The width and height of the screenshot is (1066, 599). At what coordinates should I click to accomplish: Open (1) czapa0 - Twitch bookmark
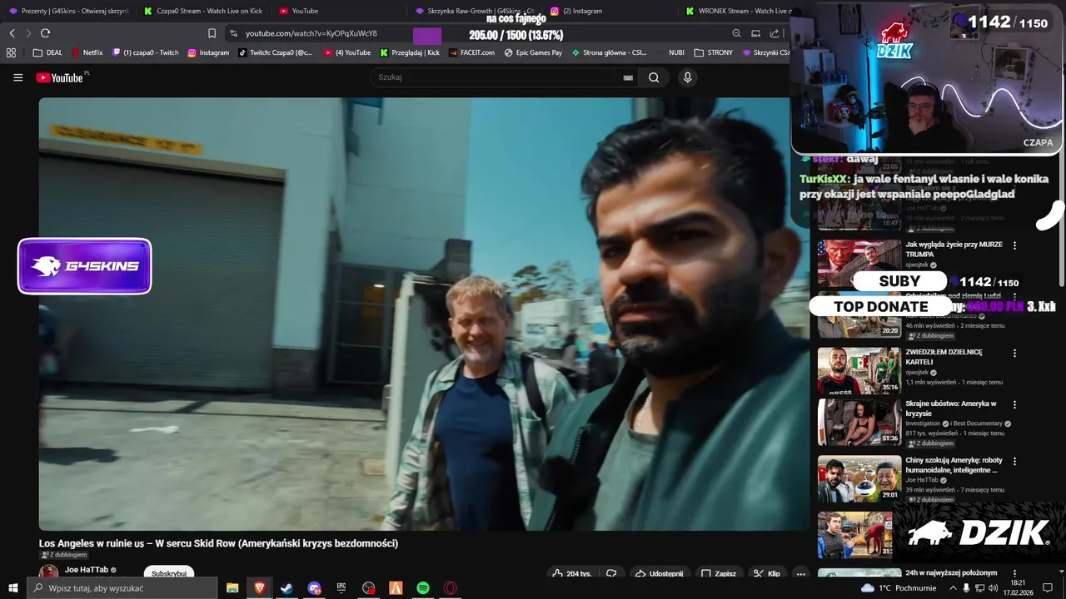point(146,52)
